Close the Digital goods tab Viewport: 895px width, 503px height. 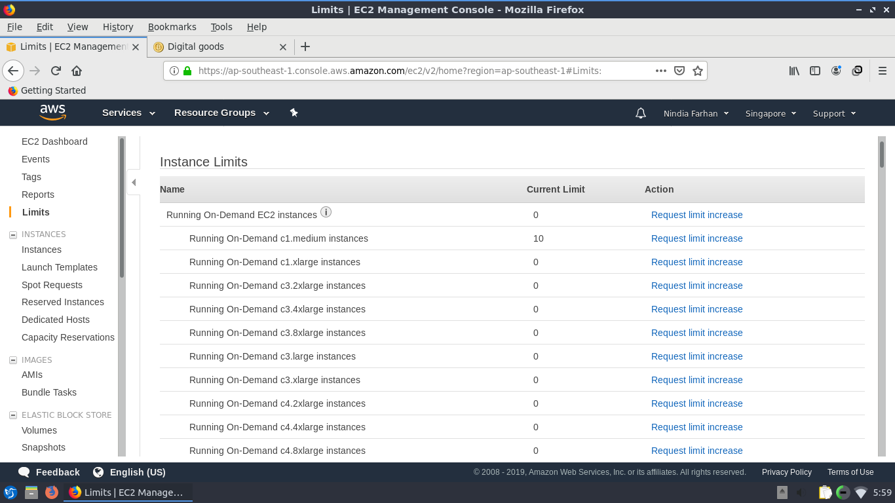pyautogui.click(x=283, y=47)
